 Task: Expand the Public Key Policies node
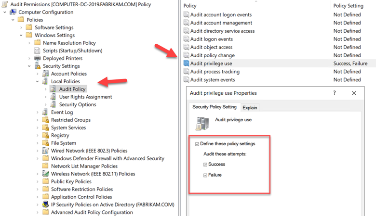(38, 181)
